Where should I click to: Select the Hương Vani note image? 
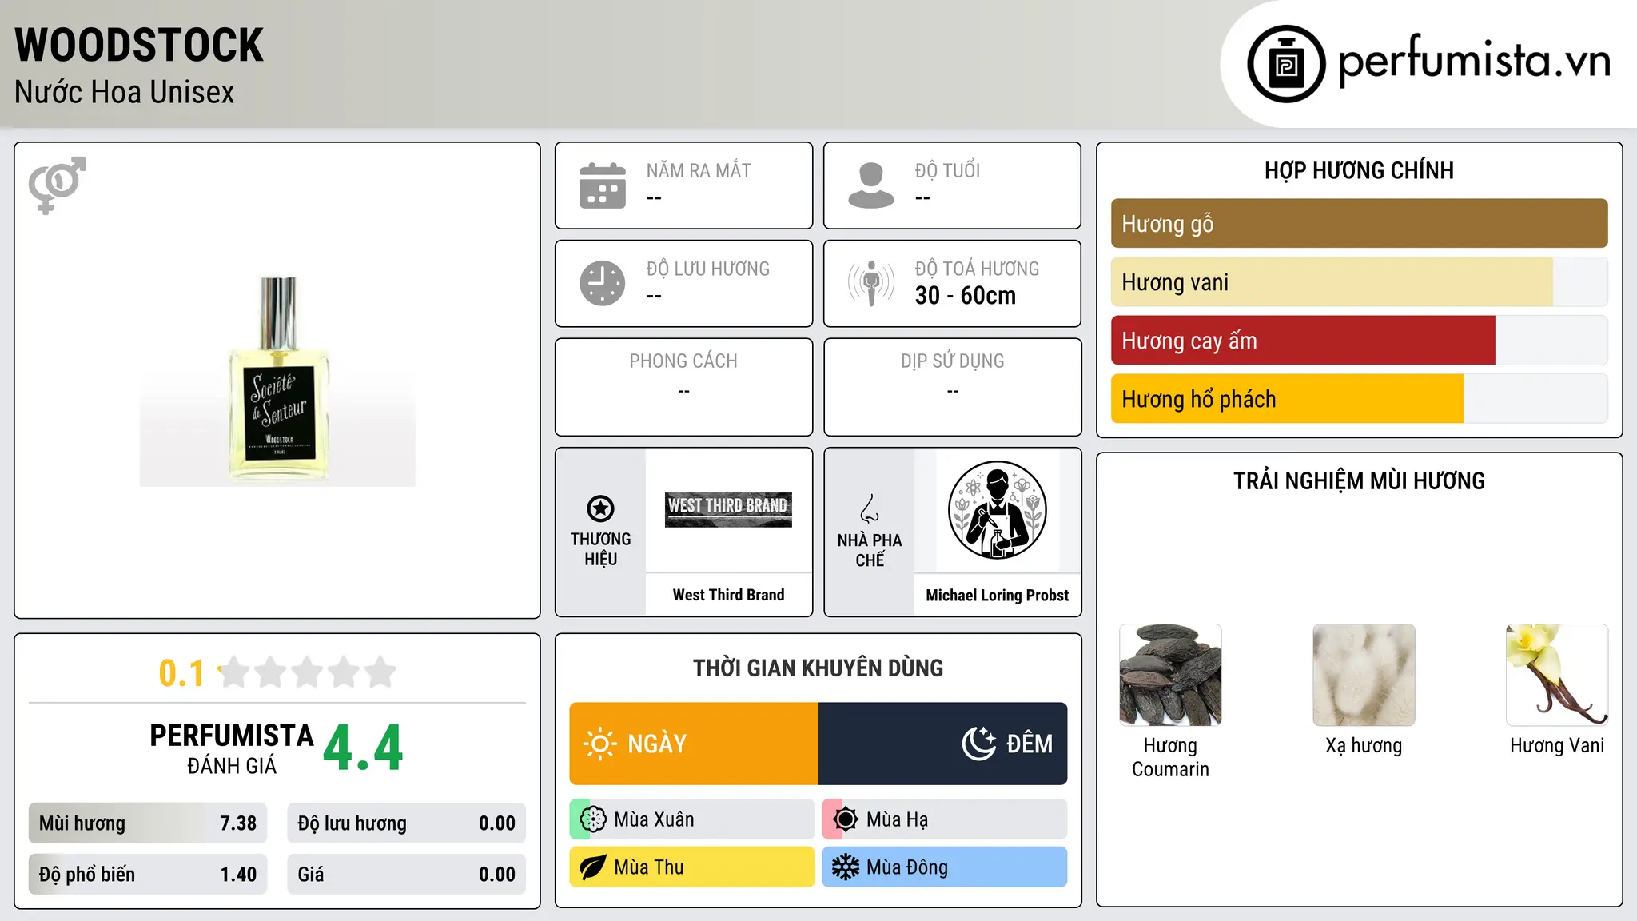click(x=1557, y=675)
